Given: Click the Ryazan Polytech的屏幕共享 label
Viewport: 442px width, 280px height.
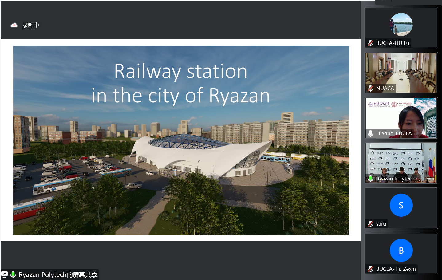Looking at the screenshot, I should click(x=58, y=274).
